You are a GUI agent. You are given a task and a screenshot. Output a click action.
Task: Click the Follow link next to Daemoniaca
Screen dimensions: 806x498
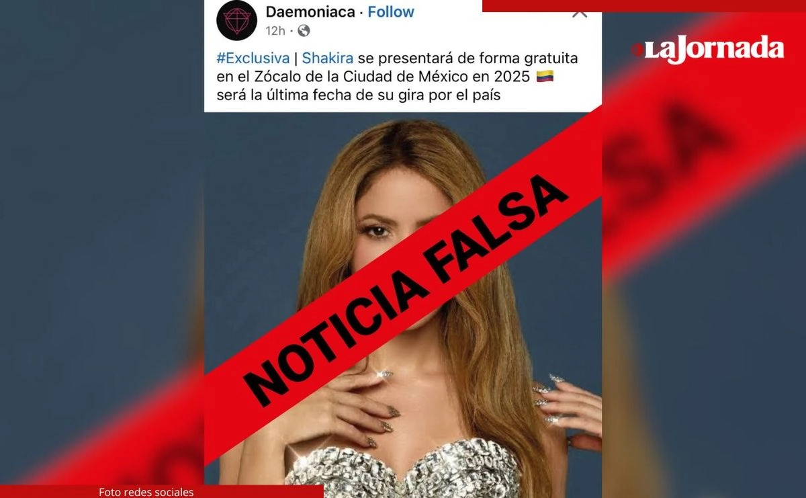click(x=391, y=11)
